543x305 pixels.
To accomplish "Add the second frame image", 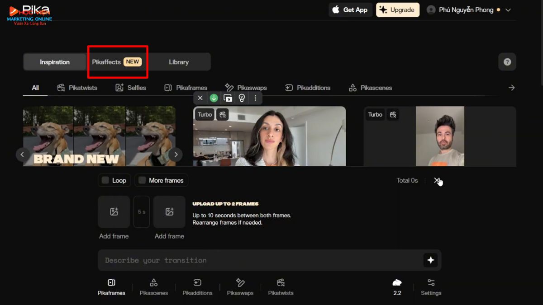I will 169,211.
